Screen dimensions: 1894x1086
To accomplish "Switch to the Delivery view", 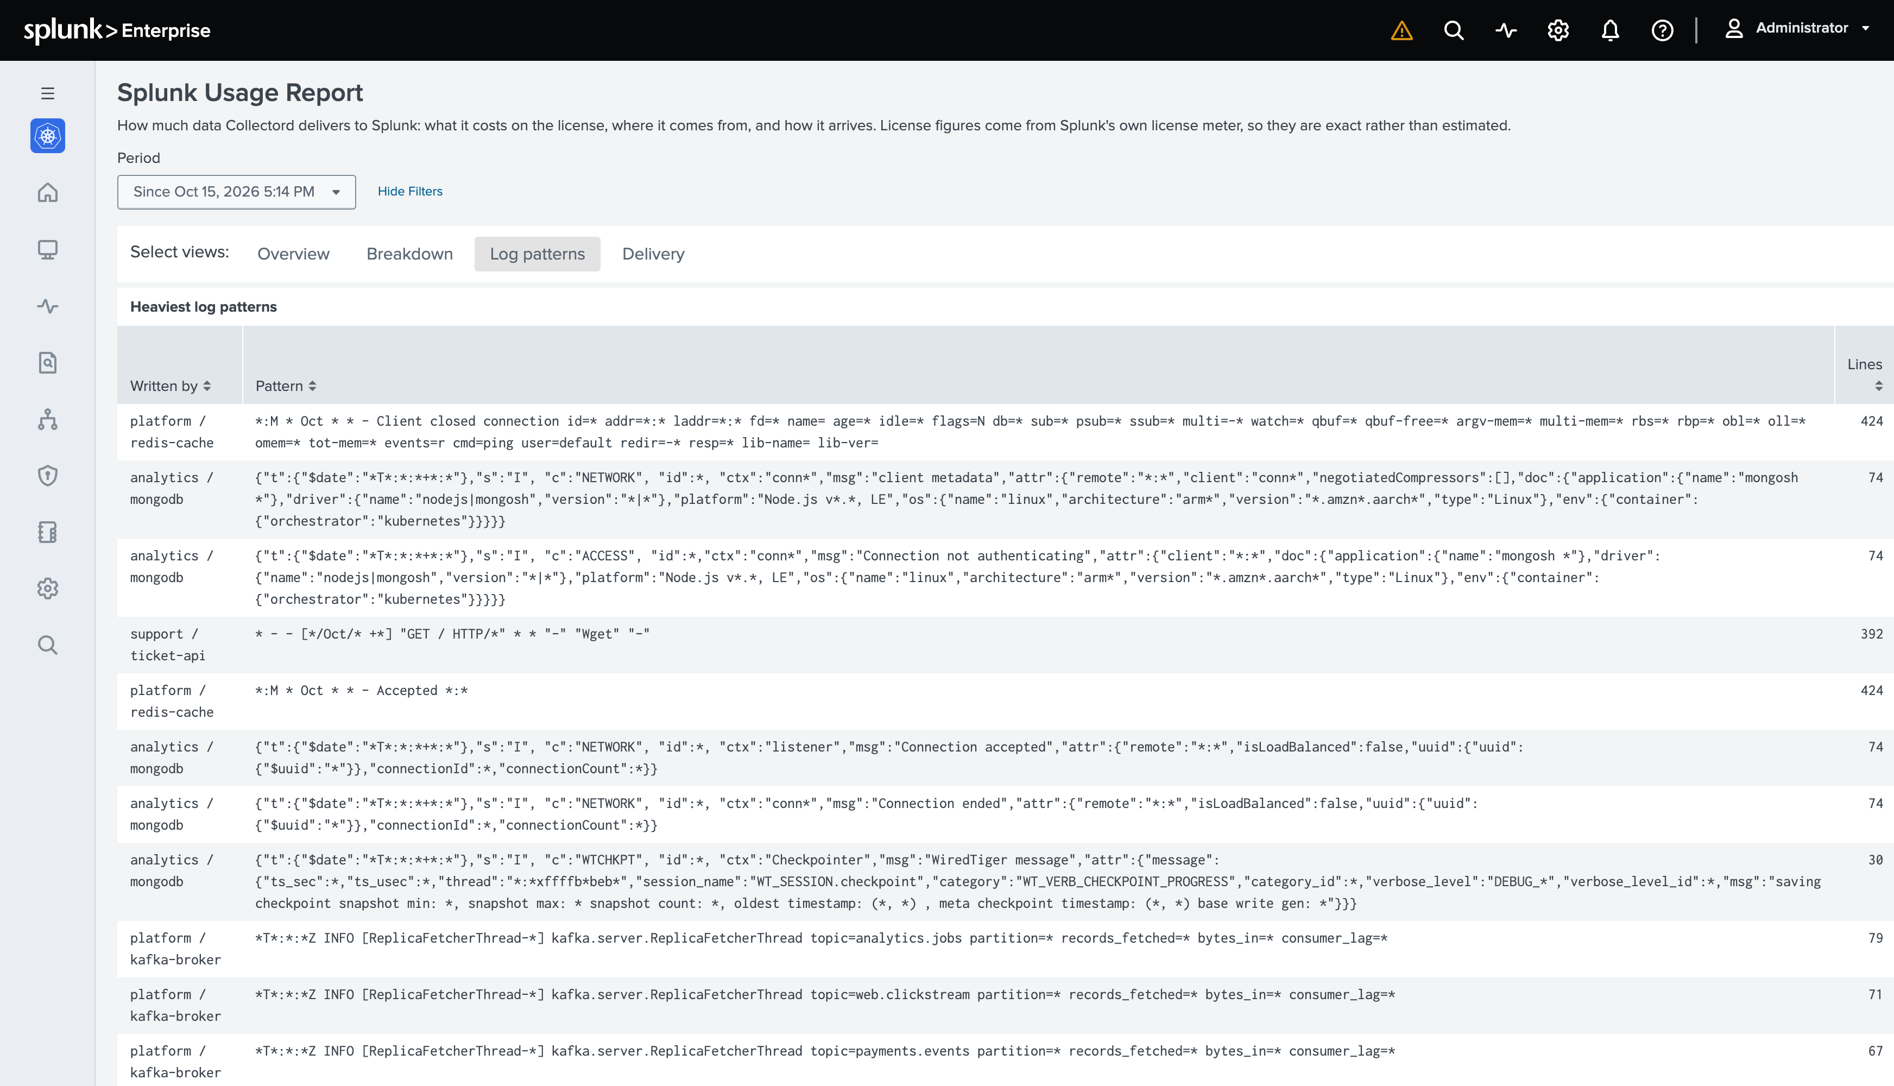I will [653, 254].
